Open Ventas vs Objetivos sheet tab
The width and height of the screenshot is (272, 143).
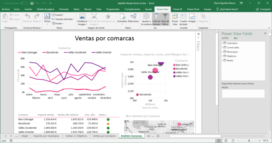[x=76, y=136]
